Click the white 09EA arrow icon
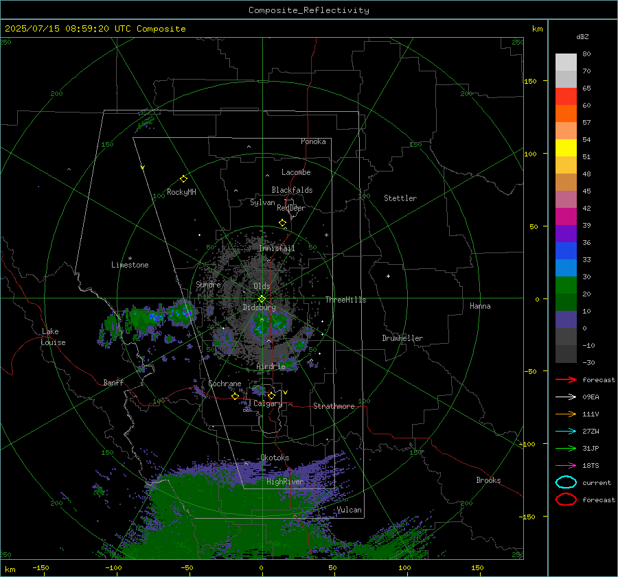The height and width of the screenshot is (577, 618). pyautogui.click(x=566, y=397)
